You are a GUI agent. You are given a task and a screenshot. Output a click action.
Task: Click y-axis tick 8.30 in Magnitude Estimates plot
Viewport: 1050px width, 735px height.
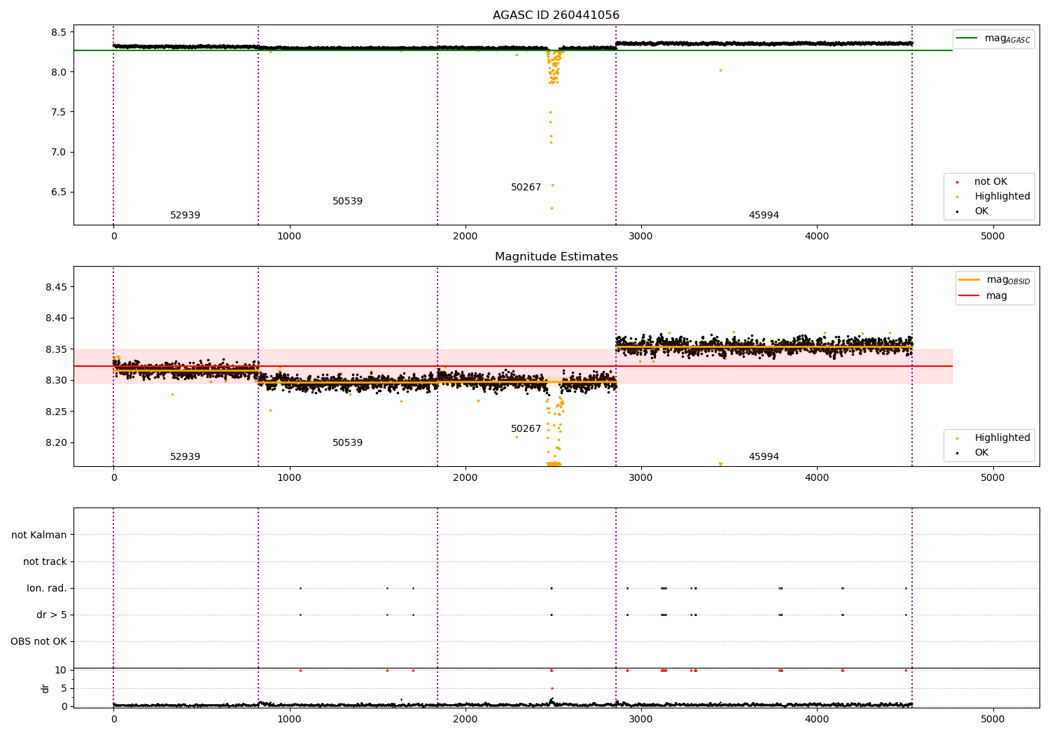[x=56, y=380]
